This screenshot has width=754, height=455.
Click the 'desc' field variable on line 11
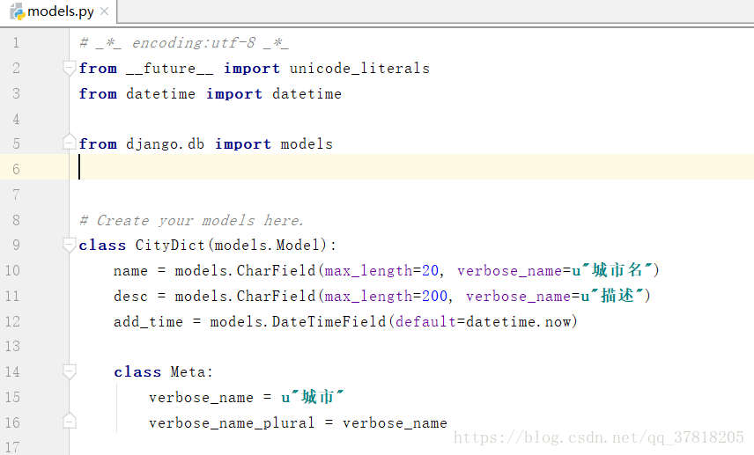(x=130, y=296)
